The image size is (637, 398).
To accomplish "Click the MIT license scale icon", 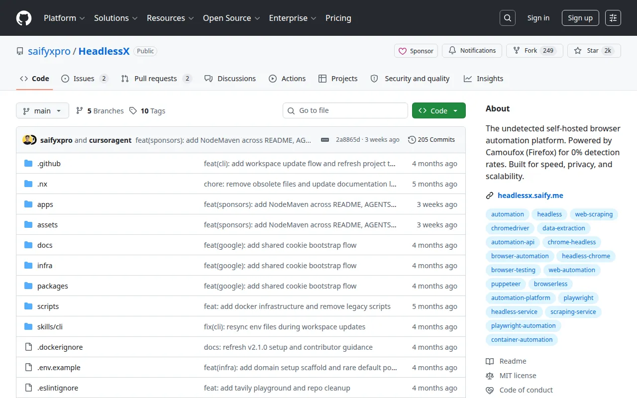I will [490, 376].
